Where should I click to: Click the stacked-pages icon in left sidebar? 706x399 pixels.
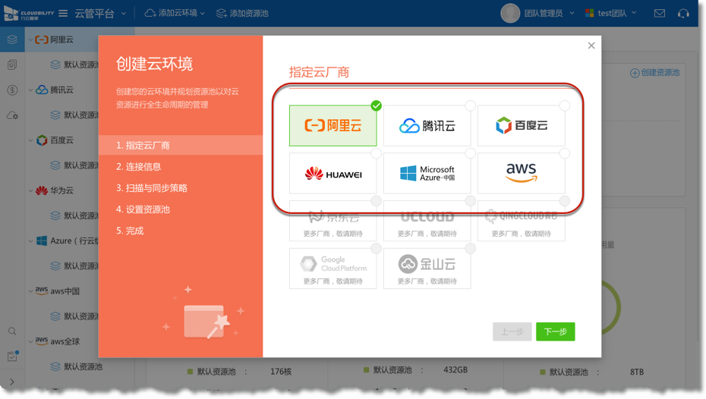click(x=12, y=64)
